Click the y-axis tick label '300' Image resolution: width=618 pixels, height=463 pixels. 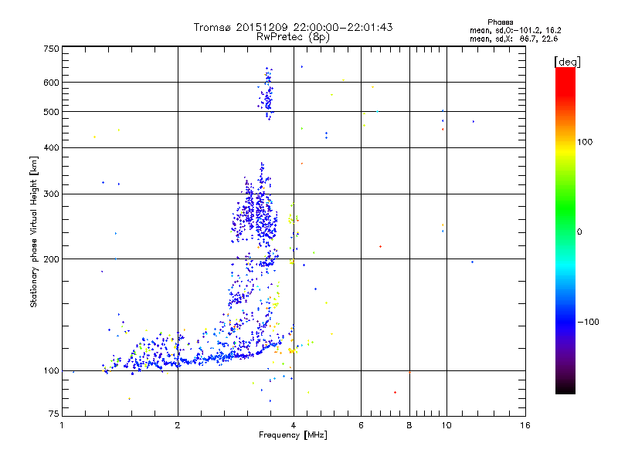51,194
